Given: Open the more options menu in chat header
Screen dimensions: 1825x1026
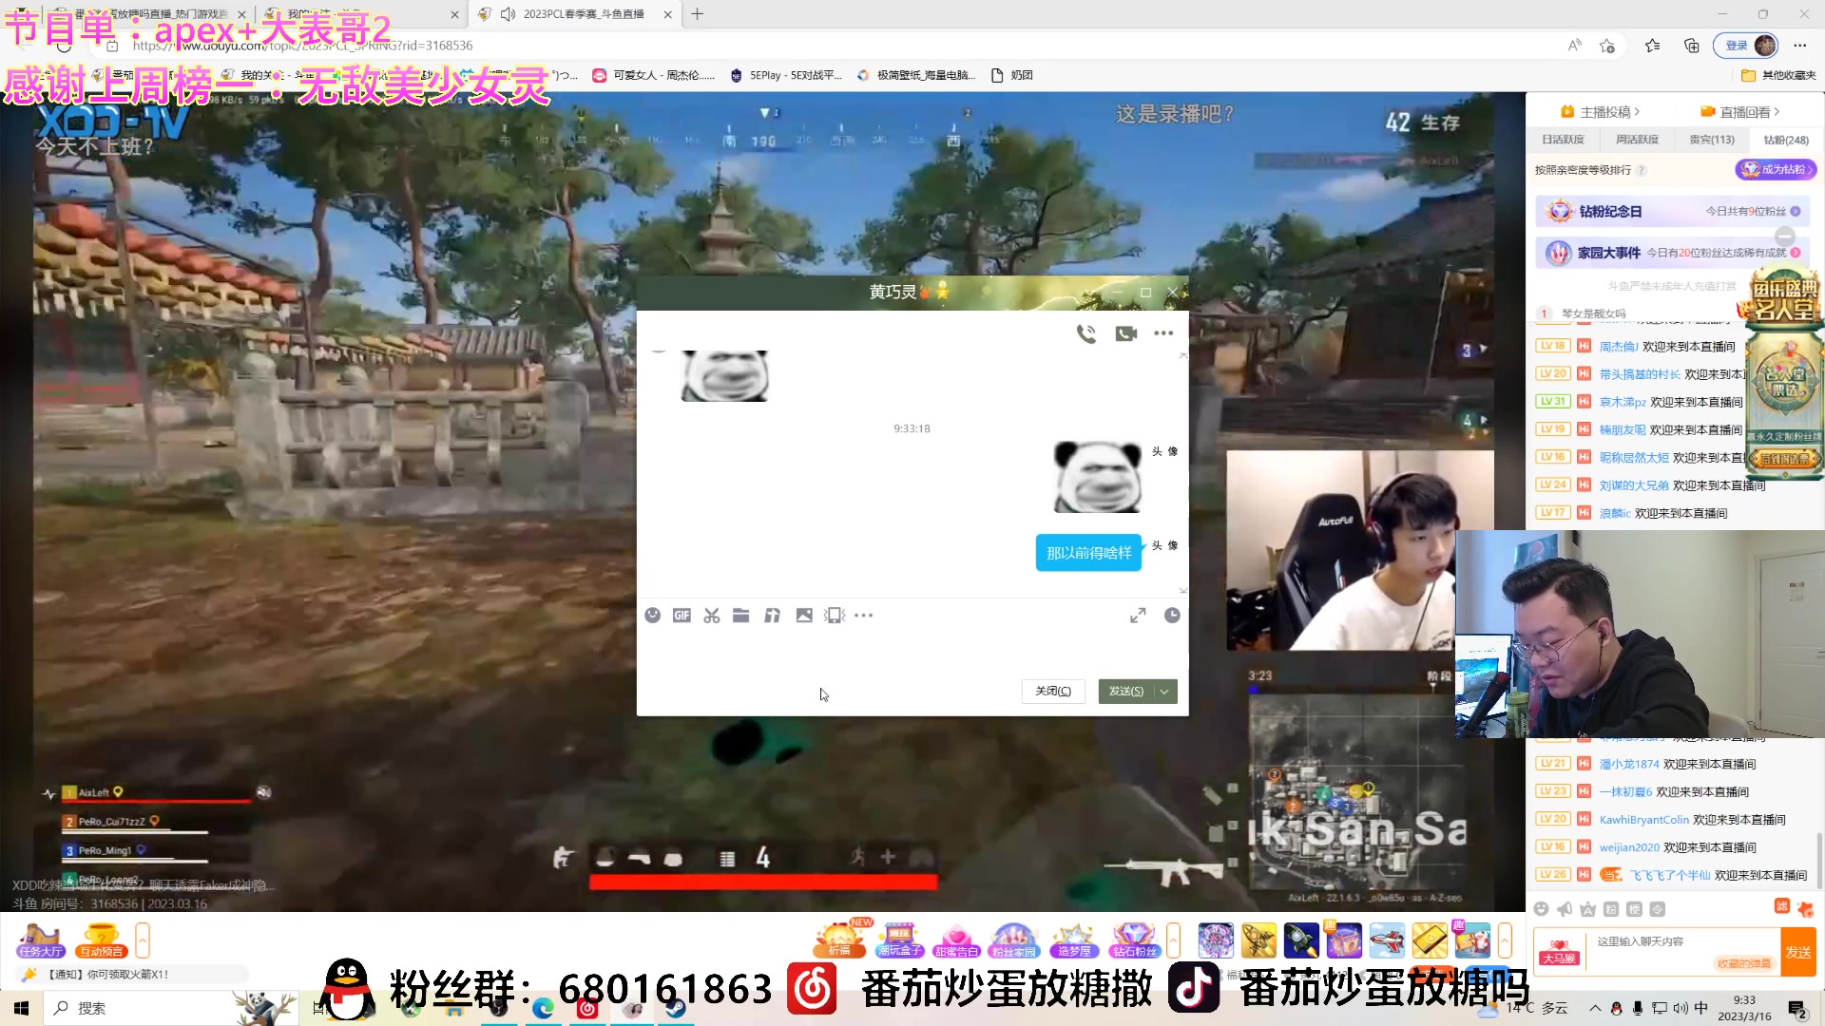Looking at the screenshot, I should click(x=1163, y=333).
